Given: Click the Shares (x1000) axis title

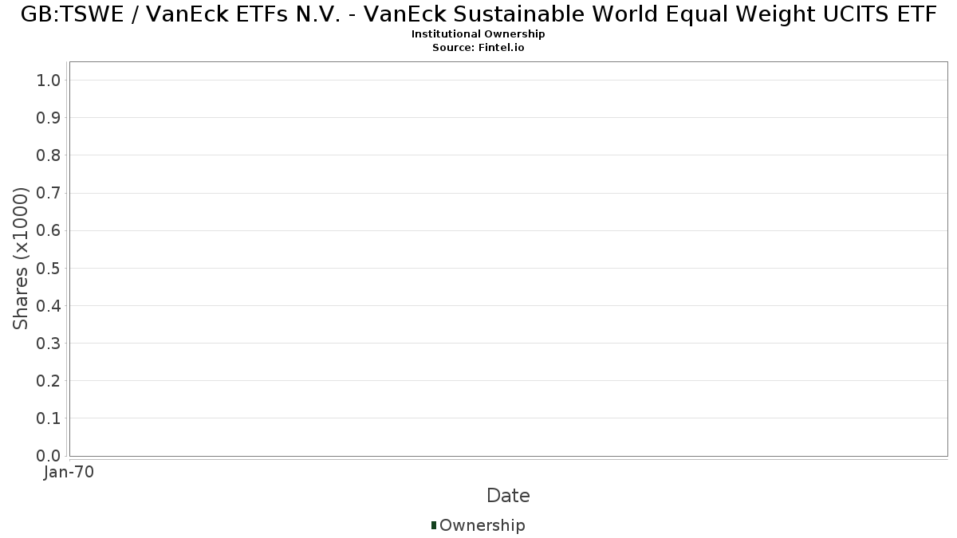Looking at the screenshot, I should tap(21, 258).
